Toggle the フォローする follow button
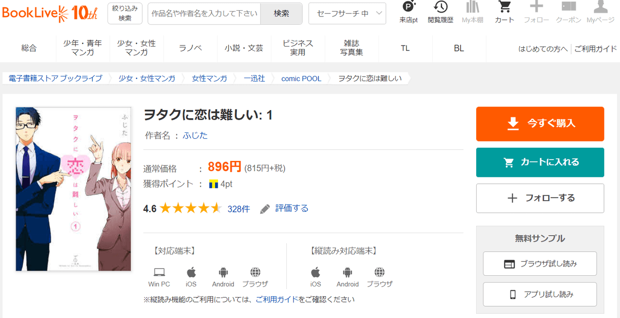This screenshot has height=318, width=620. click(x=540, y=198)
